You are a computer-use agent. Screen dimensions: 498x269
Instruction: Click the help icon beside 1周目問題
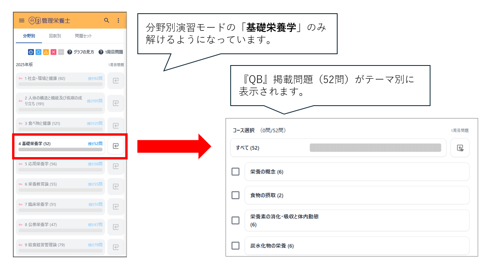pyautogui.click(x=101, y=52)
